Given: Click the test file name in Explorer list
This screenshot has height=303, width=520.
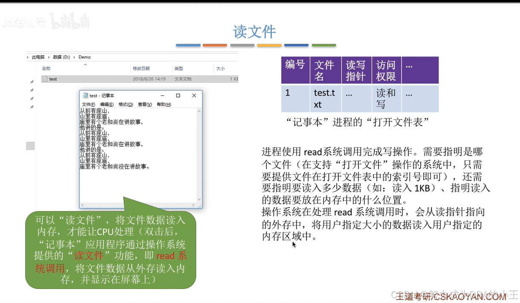Looking at the screenshot, I should [x=53, y=79].
